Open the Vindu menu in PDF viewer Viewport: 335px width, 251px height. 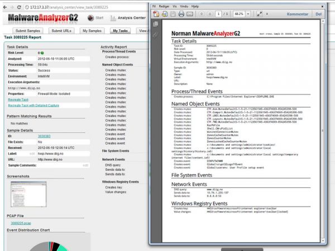[184, 6]
